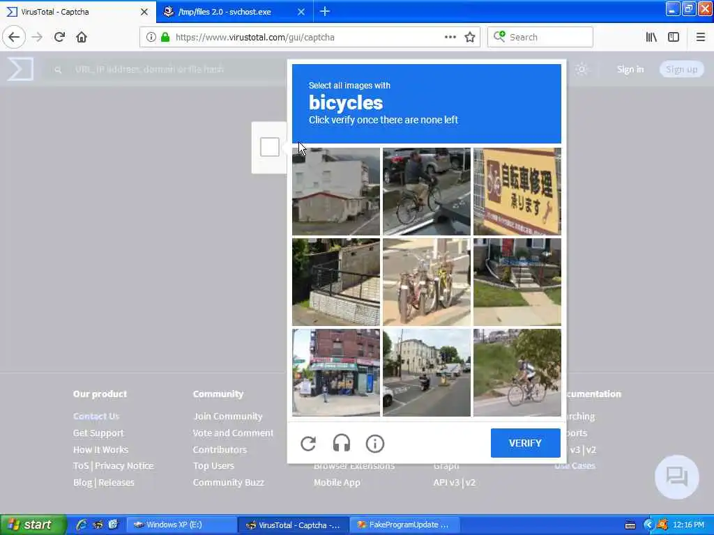Go back using the browser back arrow
This screenshot has height=535, width=714.
click(x=14, y=37)
